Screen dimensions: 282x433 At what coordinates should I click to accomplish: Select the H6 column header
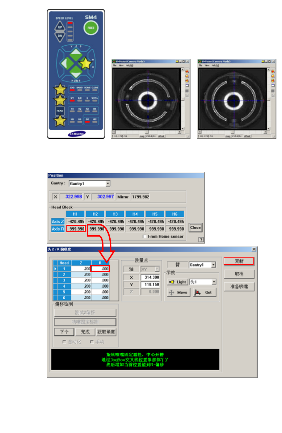[x=175, y=214]
